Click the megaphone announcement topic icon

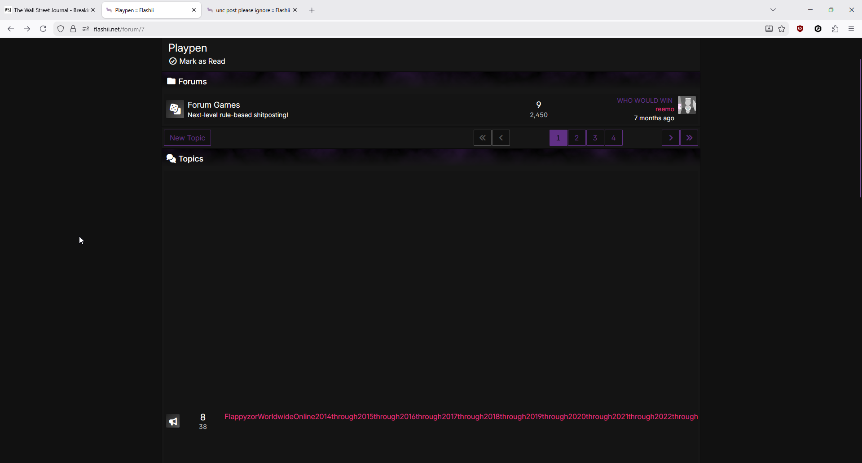(173, 421)
